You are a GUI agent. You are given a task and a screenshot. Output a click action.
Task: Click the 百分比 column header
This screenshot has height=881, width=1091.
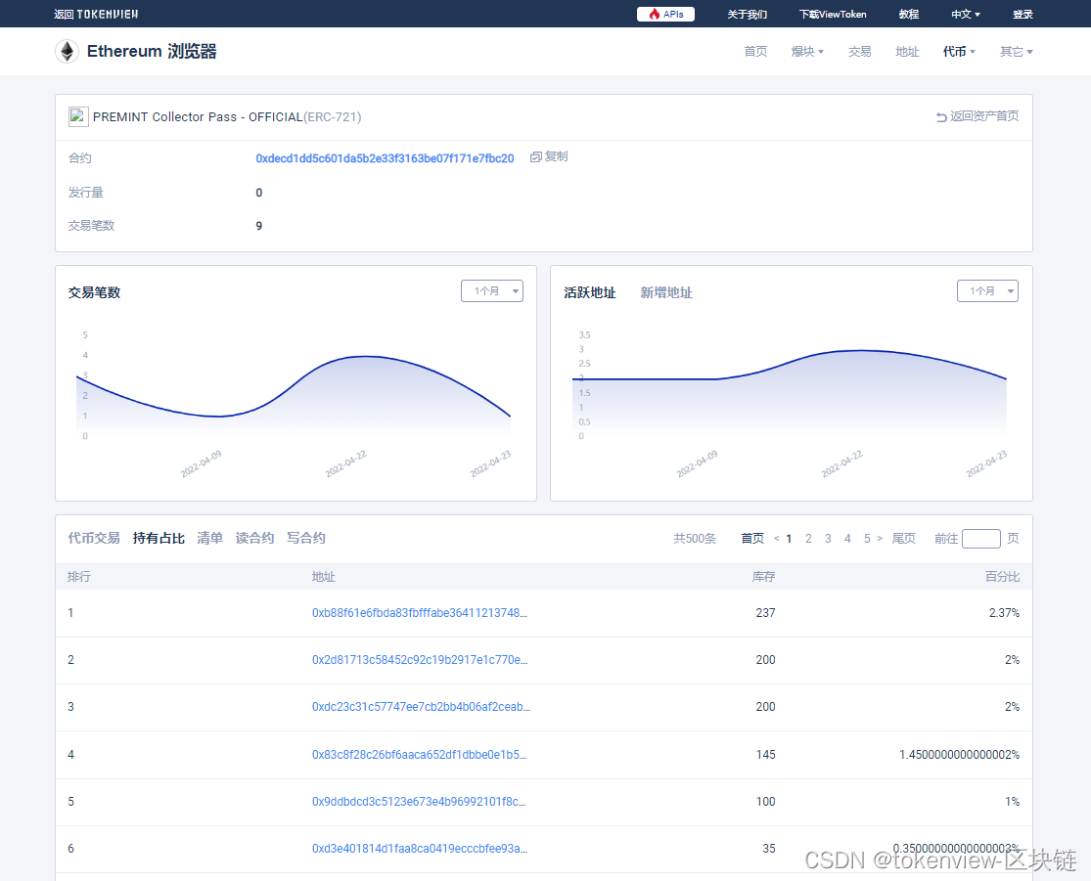pyautogui.click(x=1003, y=577)
